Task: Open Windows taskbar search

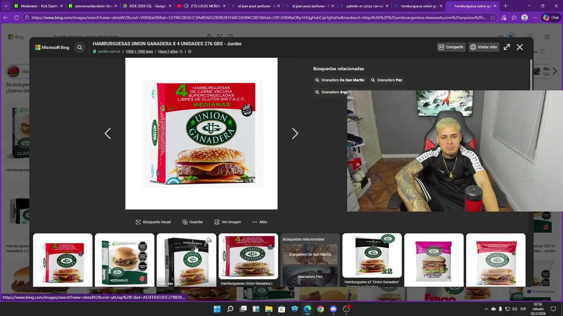Action: pos(230,309)
